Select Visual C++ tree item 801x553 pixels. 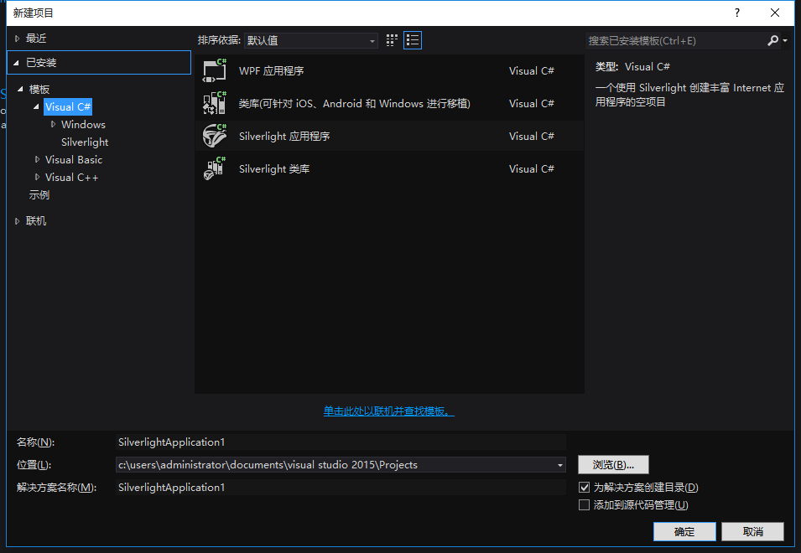coord(71,177)
